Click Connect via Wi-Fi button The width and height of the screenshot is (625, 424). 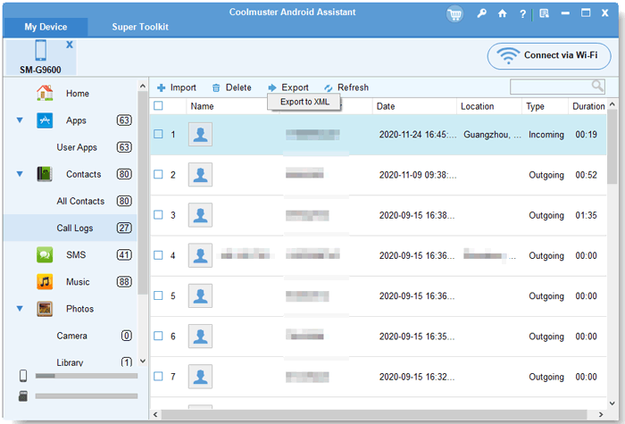click(x=549, y=56)
